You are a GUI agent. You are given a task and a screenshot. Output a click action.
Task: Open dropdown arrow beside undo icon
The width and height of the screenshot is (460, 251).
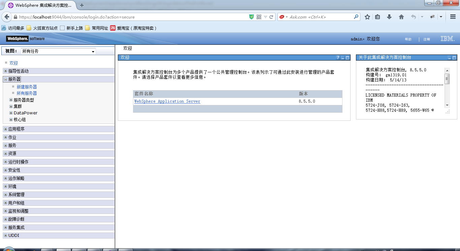[x=422, y=17]
